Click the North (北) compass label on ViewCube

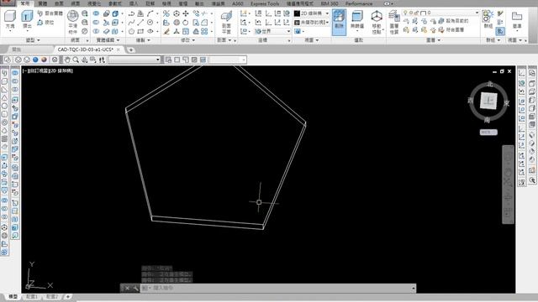pyautogui.click(x=489, y=84)
